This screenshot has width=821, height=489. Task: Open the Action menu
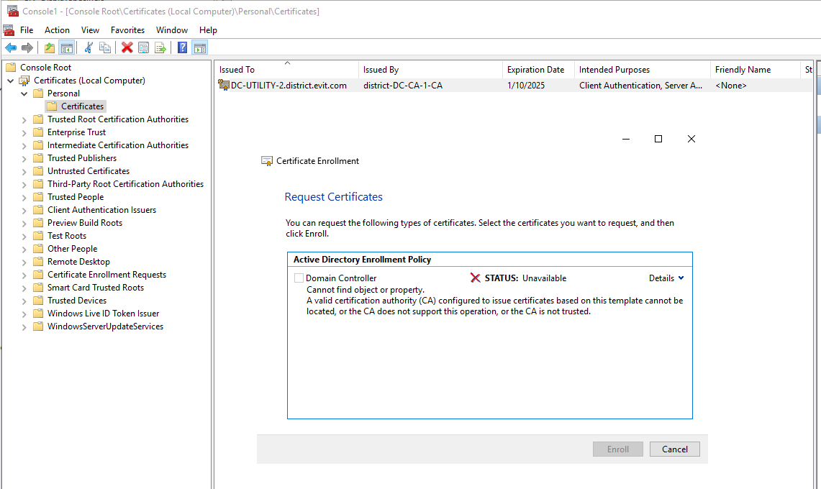(x=57, y=29)
